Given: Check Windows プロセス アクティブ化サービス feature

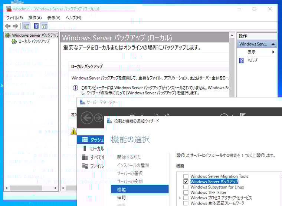Looking at the screenshot, I should [x=186, y=198].
